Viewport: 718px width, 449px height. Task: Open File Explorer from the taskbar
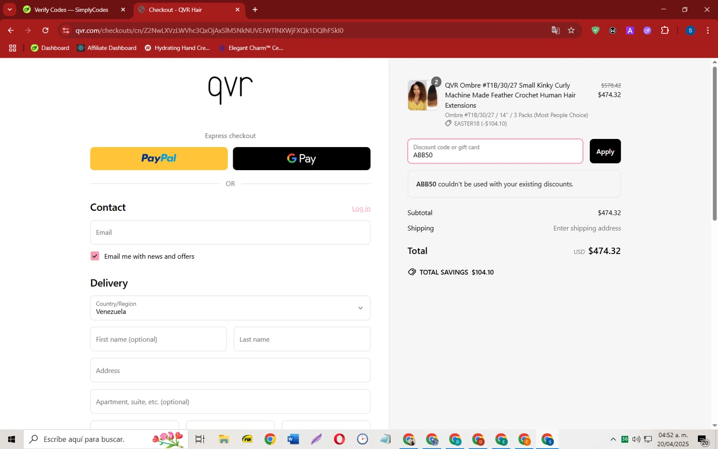pos(224,439)
